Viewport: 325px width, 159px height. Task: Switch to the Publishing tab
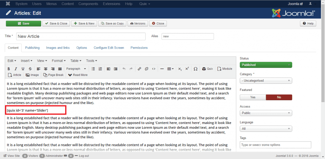point(32,48)
